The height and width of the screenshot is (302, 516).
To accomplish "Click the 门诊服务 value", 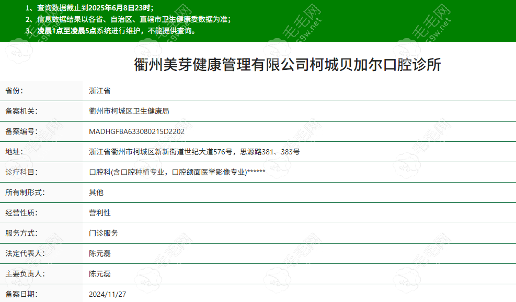I will click(104, 233).
